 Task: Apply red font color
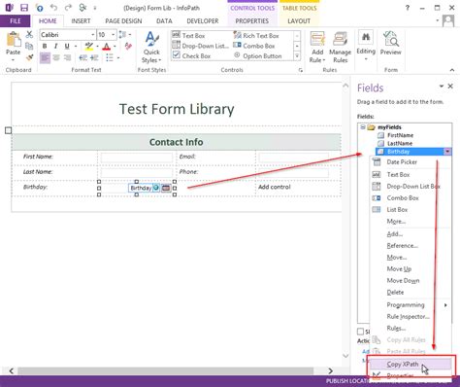(106, 47)
